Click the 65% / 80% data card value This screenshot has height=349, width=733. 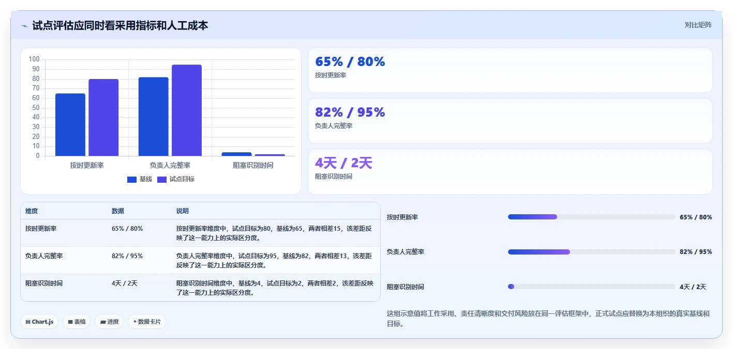coord(350,61)
